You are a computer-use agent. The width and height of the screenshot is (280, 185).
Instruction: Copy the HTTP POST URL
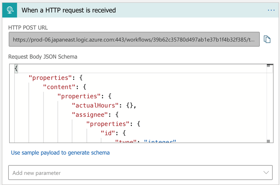[267, 39]
